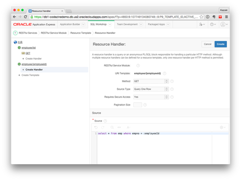Click the green icon beside employee/{employeeid}
The height and width of the screenshot is (180, 241).
[19, 64]
